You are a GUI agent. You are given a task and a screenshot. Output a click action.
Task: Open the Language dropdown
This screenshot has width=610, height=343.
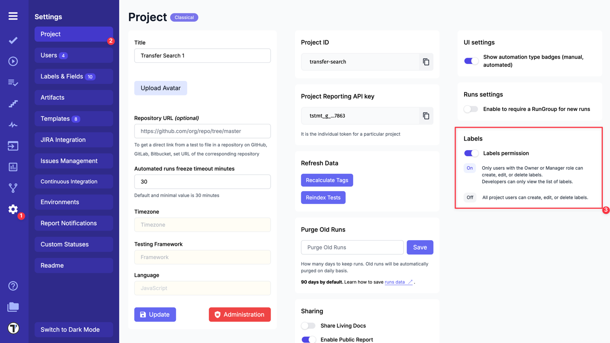click(x=202, y=288)
